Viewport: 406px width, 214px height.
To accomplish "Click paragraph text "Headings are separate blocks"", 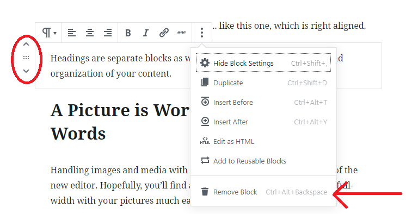I will point(110,59).
